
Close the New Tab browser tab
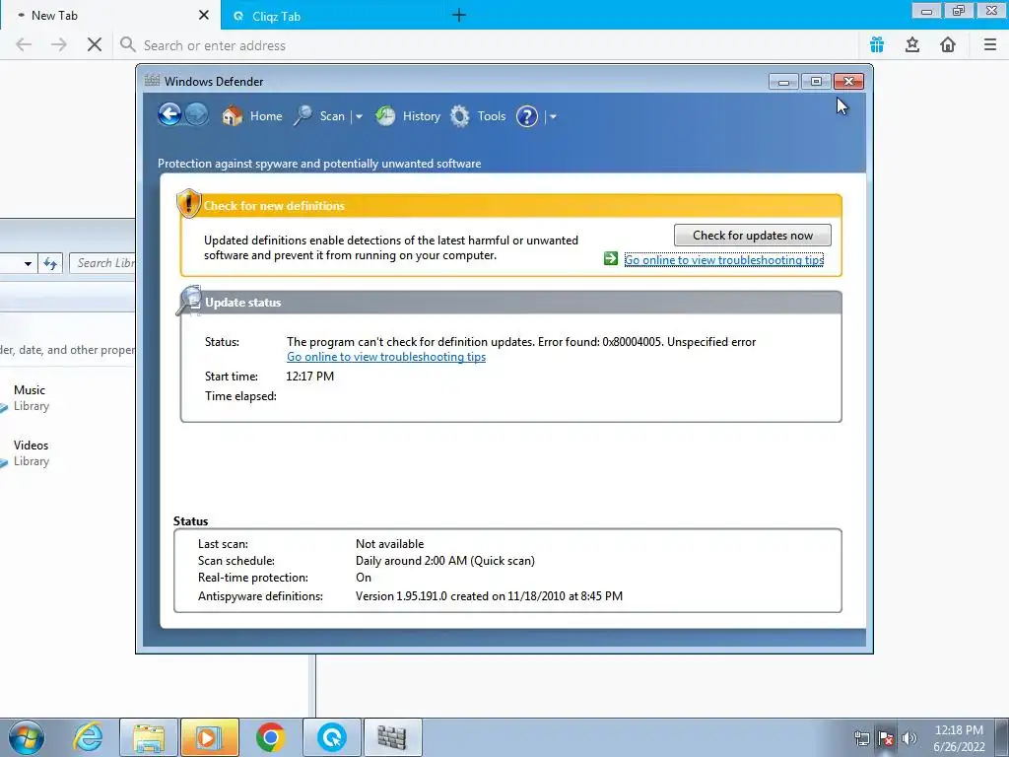(x=204, y=15)
